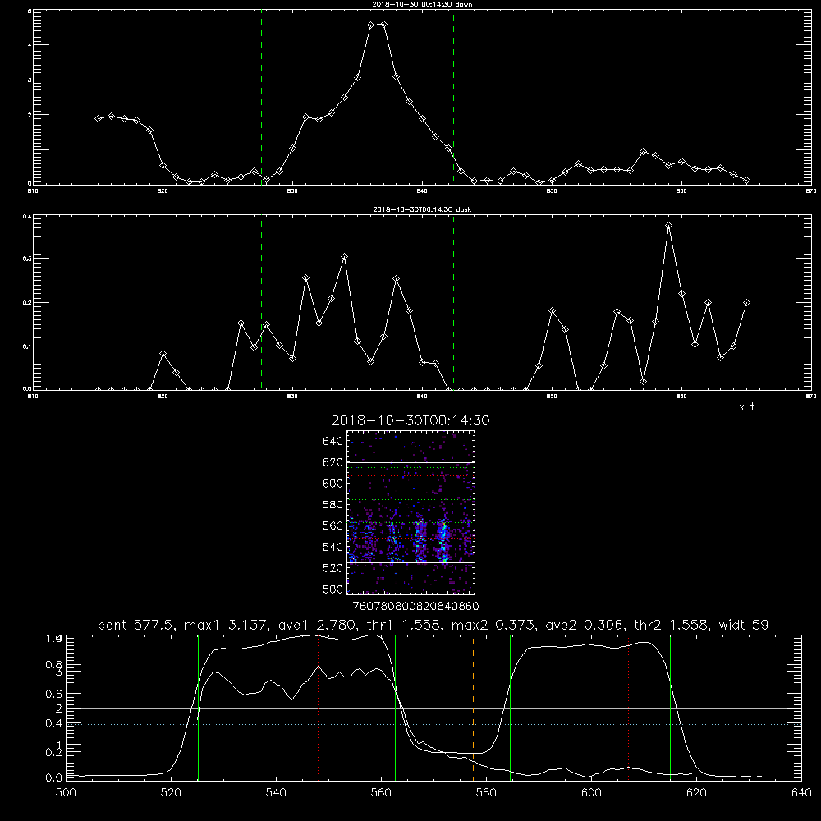
Task: Click the red dotted line near 607 in bottom plot
Action: point(629,707)
